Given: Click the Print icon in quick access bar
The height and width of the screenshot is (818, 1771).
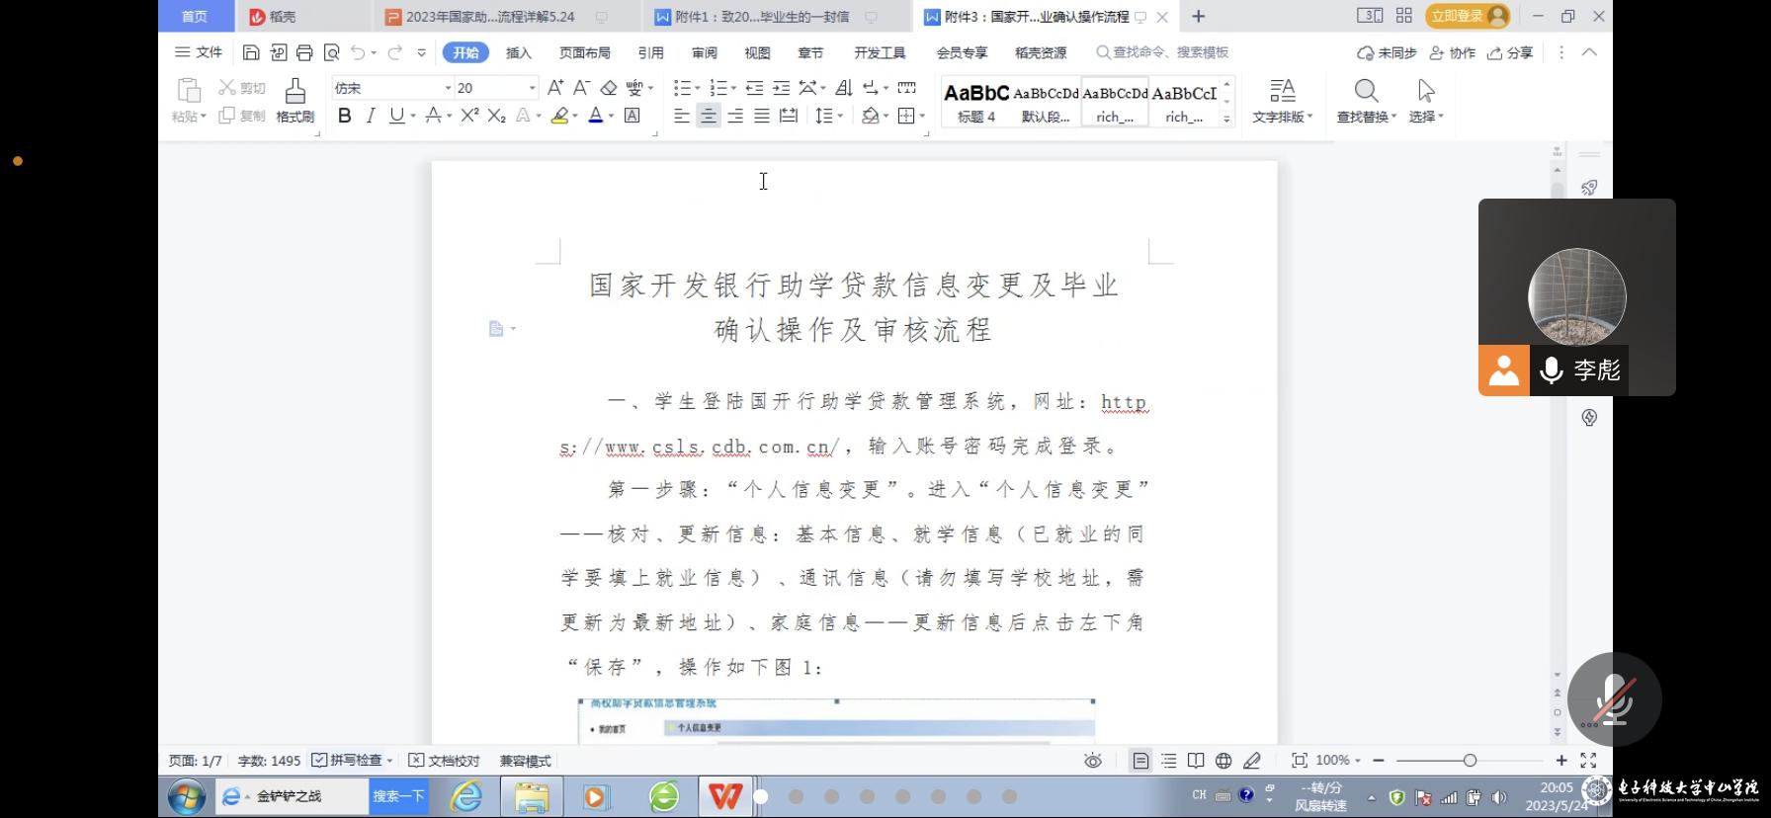Looking at the screenshot, I should pos(304,52).
